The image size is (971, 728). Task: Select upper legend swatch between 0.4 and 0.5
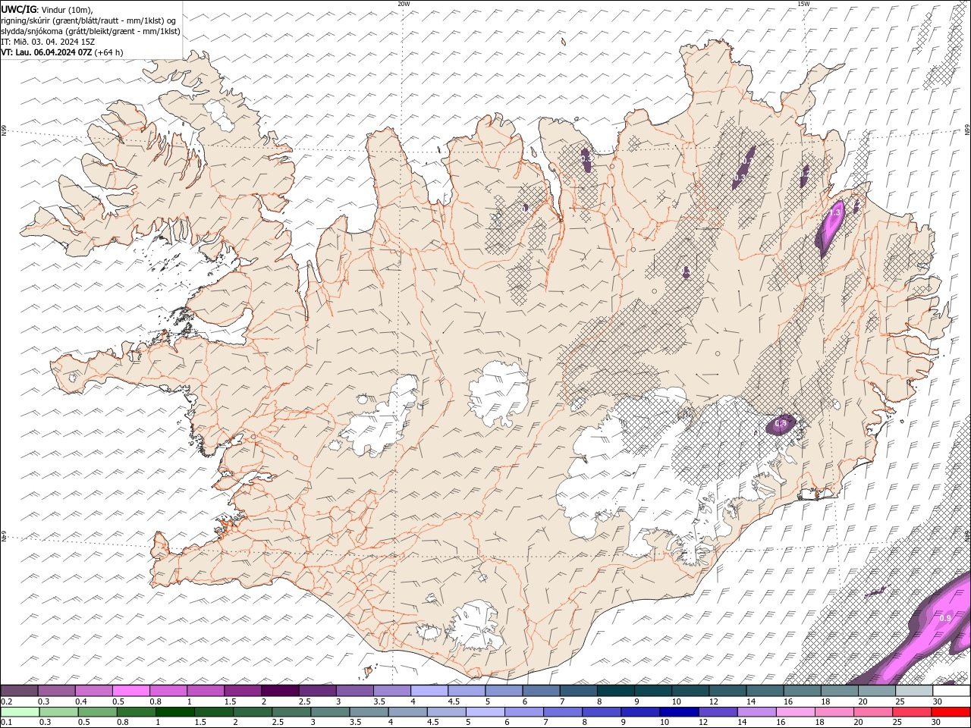[94, 691]
